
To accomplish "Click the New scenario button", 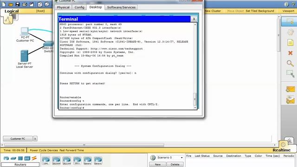I will point(158,164).
